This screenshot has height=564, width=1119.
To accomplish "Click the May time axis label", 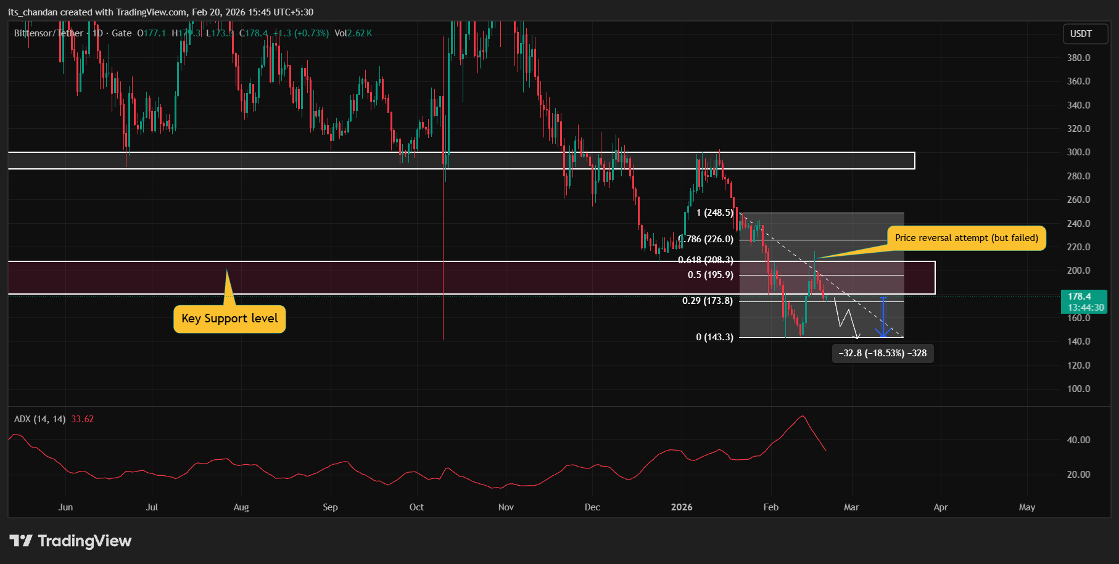I will 1027,507.
